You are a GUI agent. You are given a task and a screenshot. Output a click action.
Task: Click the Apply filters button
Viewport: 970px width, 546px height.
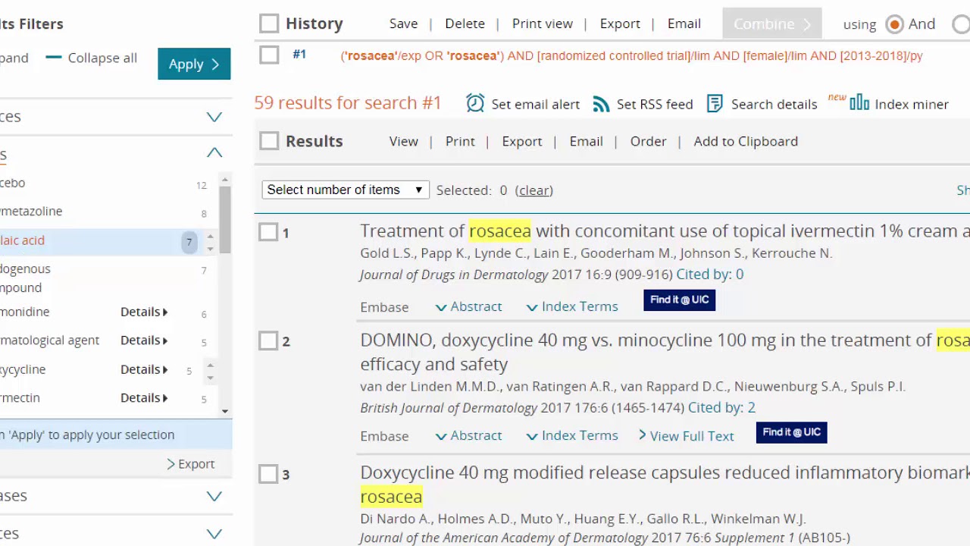tap(194, 64)
